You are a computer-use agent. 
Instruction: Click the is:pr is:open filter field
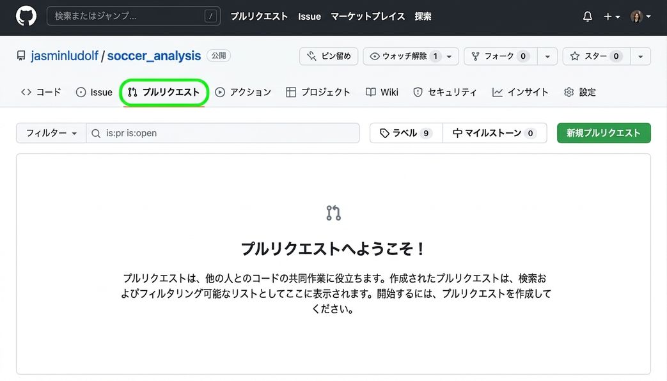click(223, 133)
